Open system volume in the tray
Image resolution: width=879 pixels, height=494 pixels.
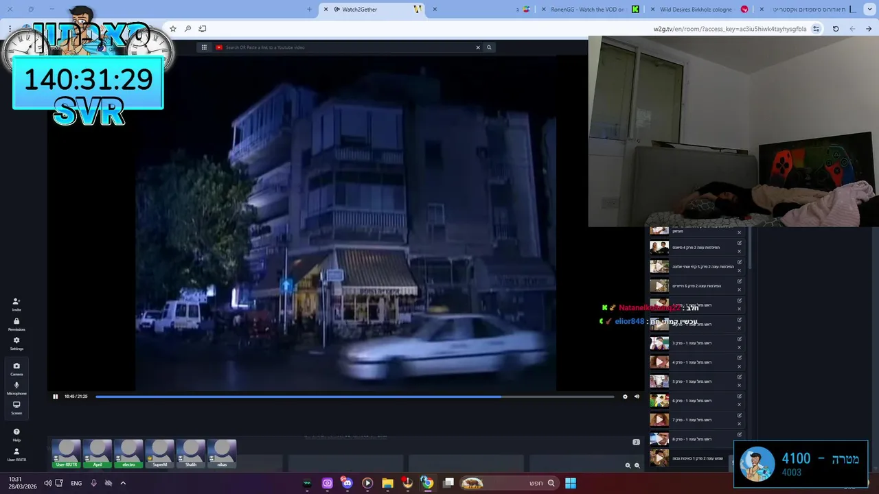[x=47, y=483]
